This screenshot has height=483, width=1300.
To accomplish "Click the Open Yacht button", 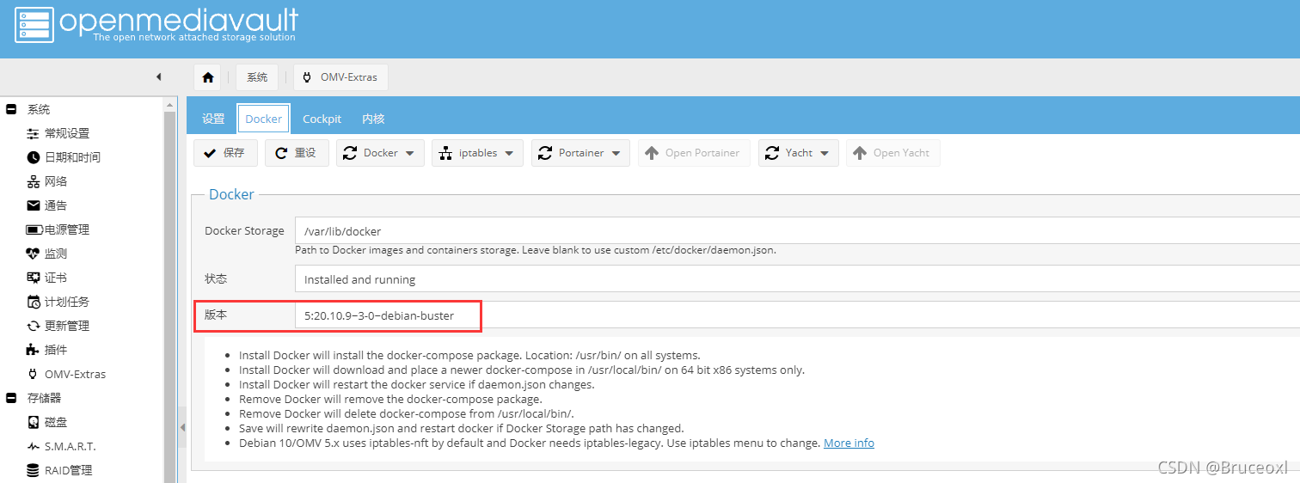I will 893,153.
